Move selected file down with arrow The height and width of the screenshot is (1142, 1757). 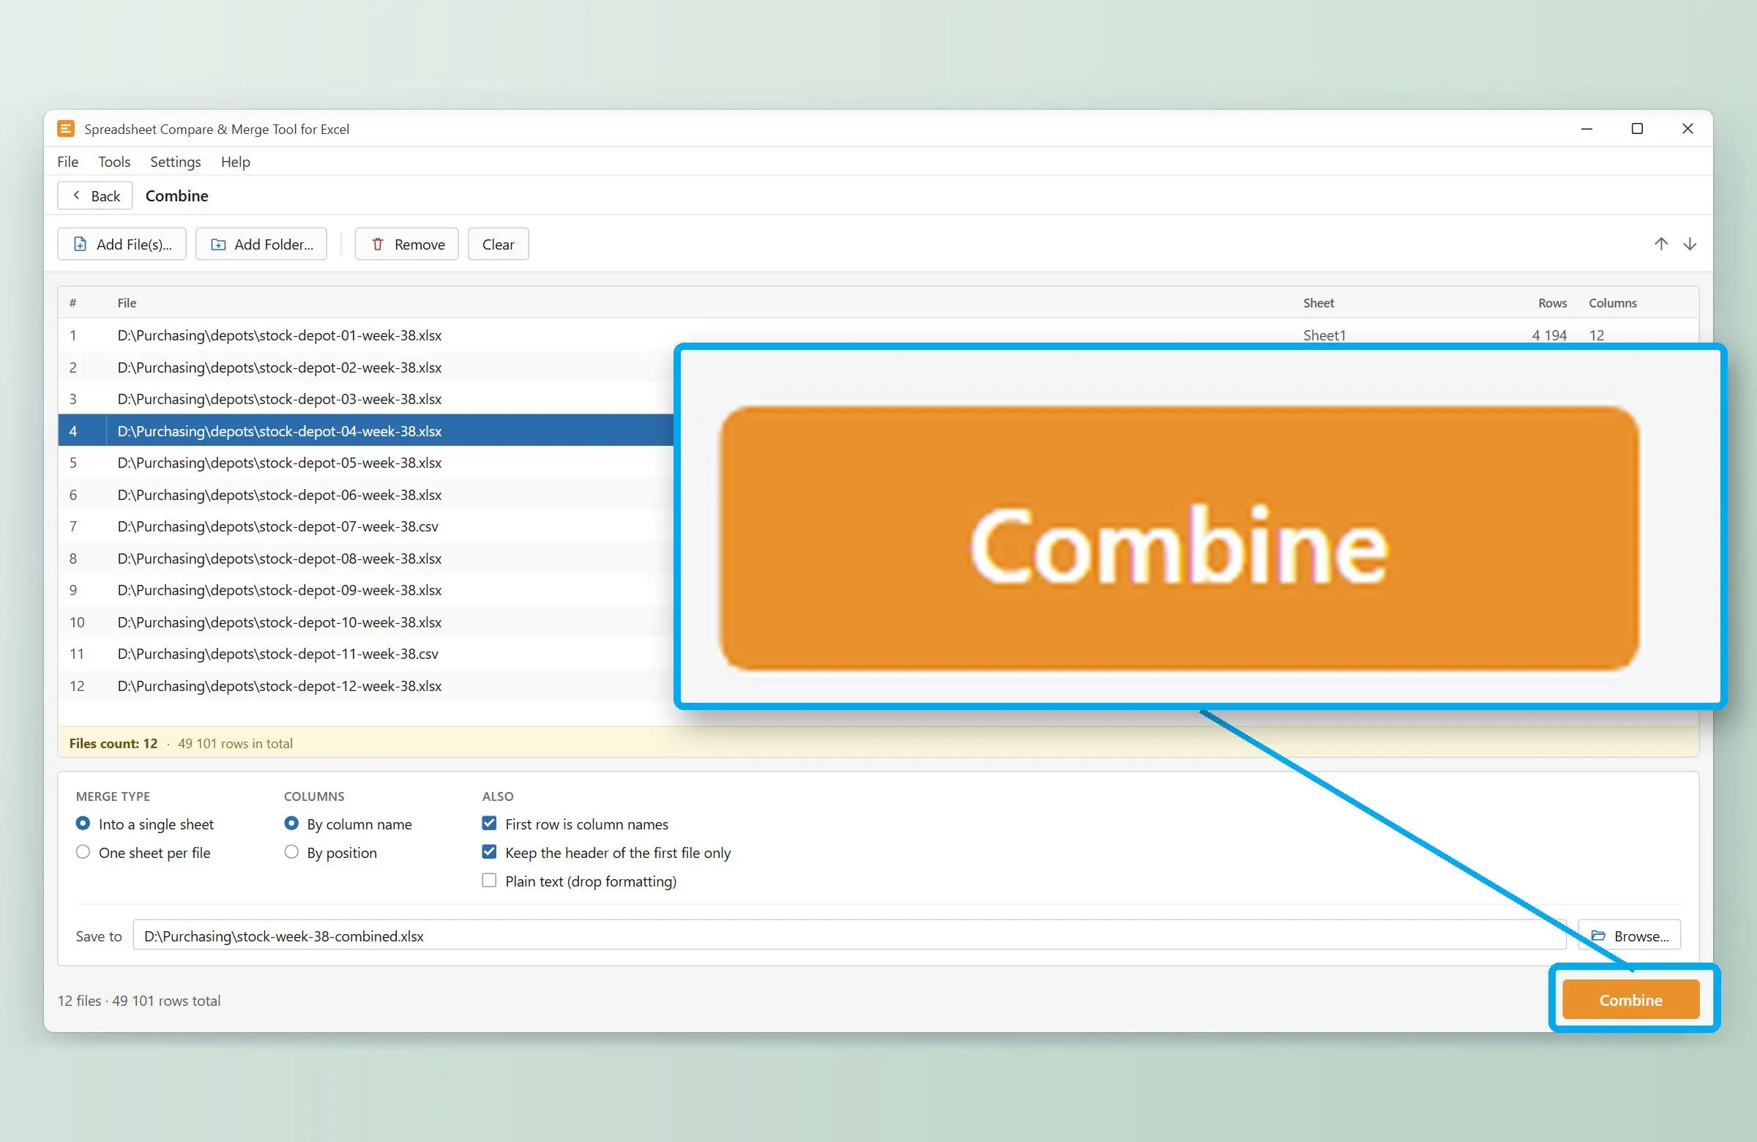1689,244
